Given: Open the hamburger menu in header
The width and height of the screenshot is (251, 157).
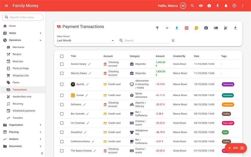Looking at the screenshot, I should pyautogui.click(x=6, y=6).
